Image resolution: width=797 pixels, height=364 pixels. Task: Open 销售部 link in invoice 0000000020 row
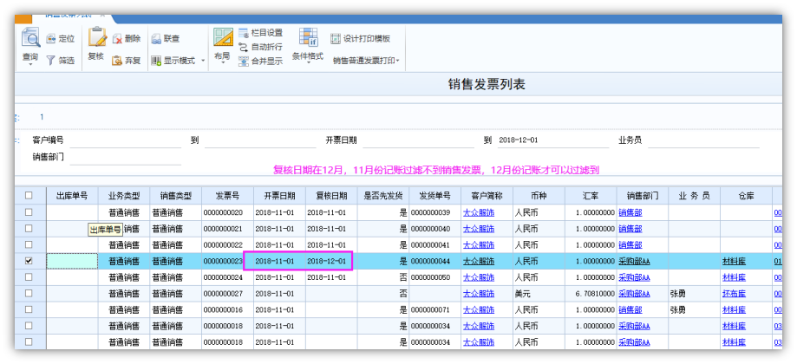tap(630, 212)
